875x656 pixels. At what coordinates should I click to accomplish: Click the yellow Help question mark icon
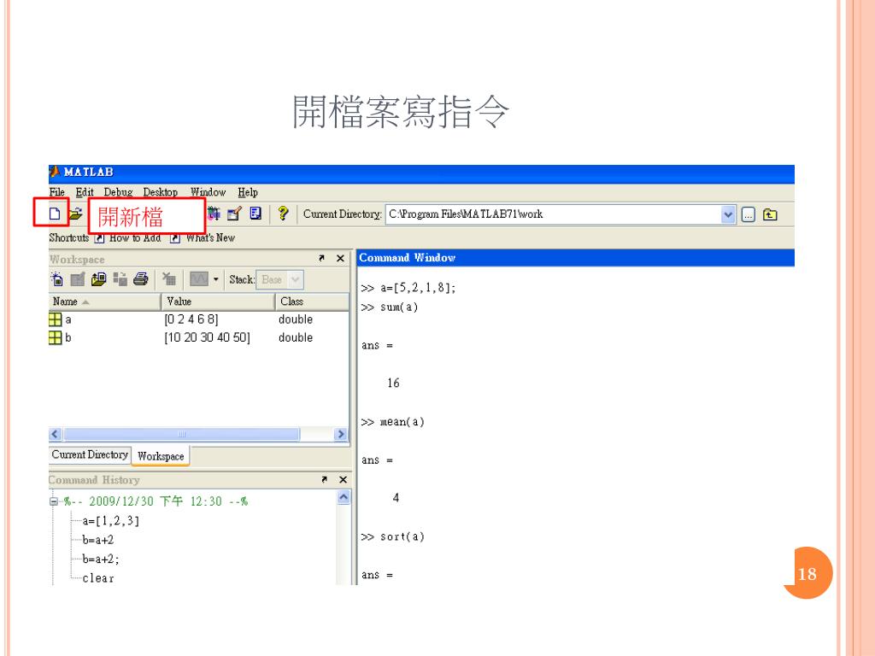[284, 214]
